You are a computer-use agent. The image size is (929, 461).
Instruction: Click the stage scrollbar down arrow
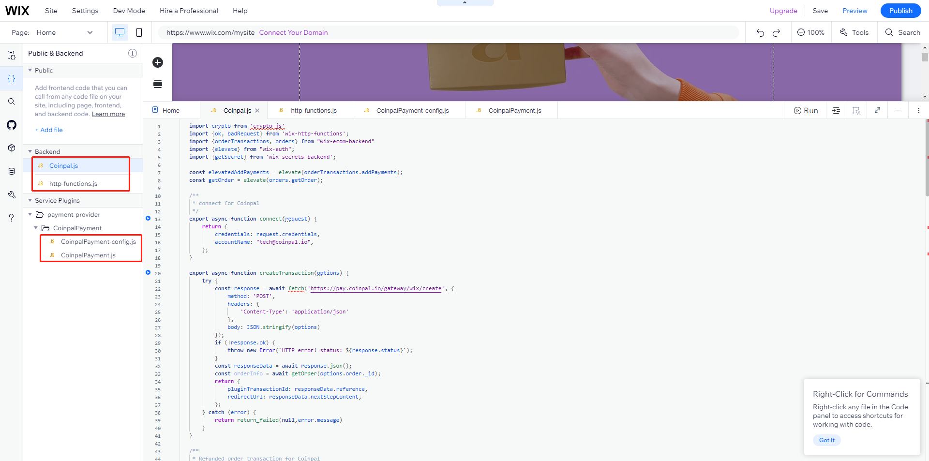point(925,97)
